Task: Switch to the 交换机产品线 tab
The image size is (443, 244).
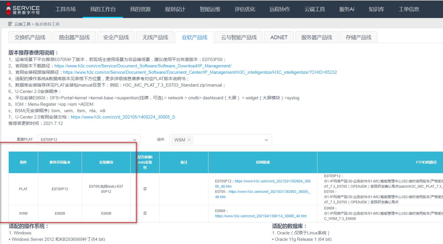Action: (x=30, y=37)
